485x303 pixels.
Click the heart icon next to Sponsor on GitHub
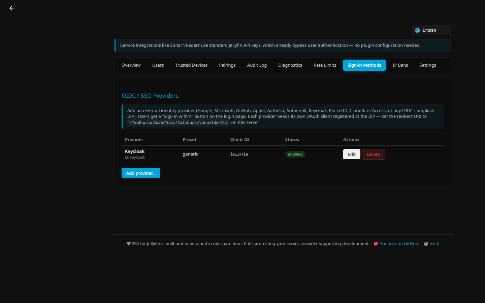[x=376, y=244]
